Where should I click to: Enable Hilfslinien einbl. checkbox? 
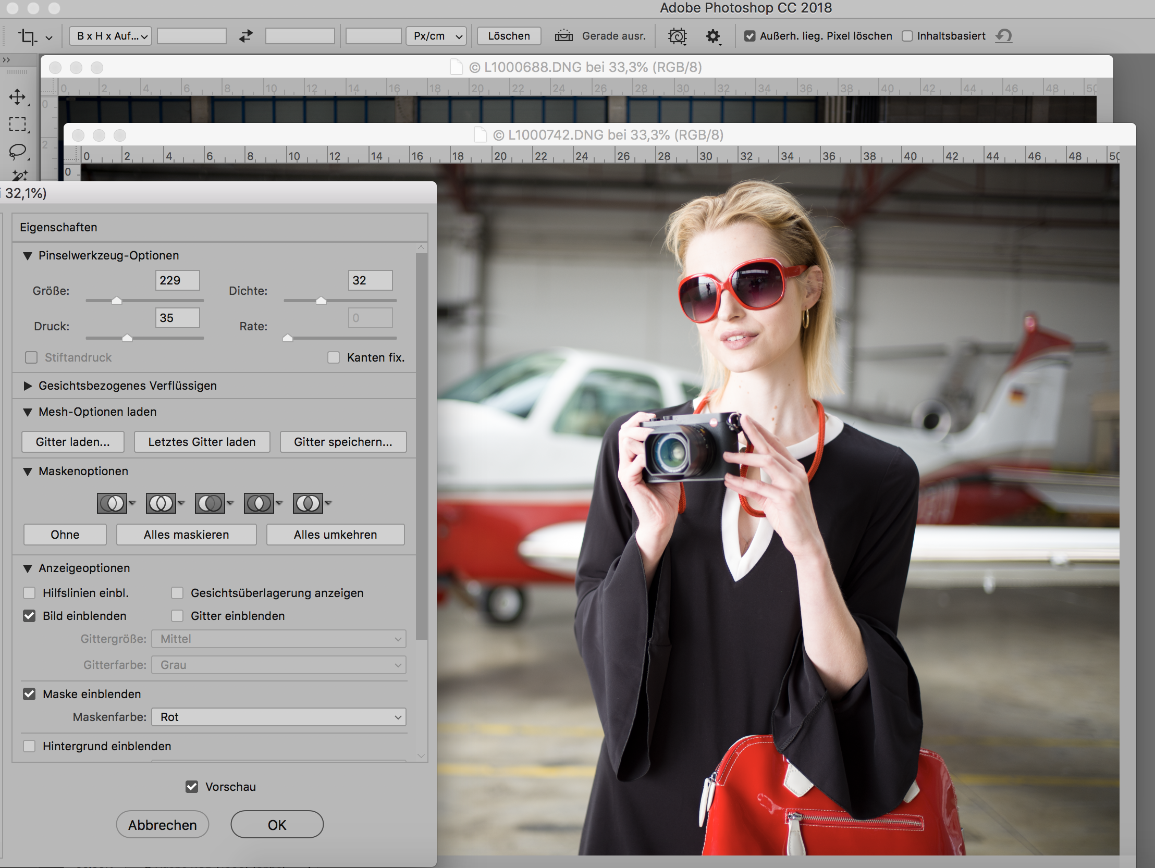coord(29,593)
